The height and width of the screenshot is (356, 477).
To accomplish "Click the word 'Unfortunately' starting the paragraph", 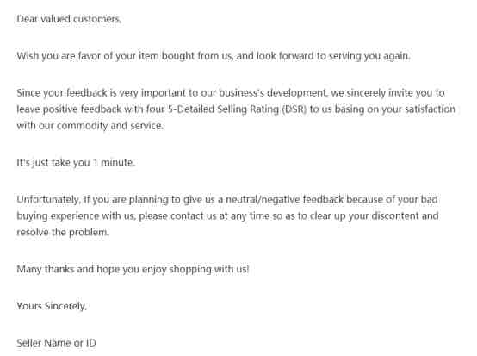I will click(x=49, y=200).
